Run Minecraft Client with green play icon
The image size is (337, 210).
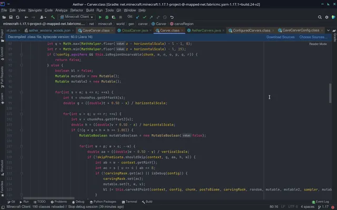pyautogui.click(x=100, y=17)
